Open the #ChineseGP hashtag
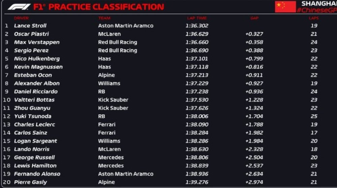This screenshot has width=337, height=188. [x=316, y=10]
